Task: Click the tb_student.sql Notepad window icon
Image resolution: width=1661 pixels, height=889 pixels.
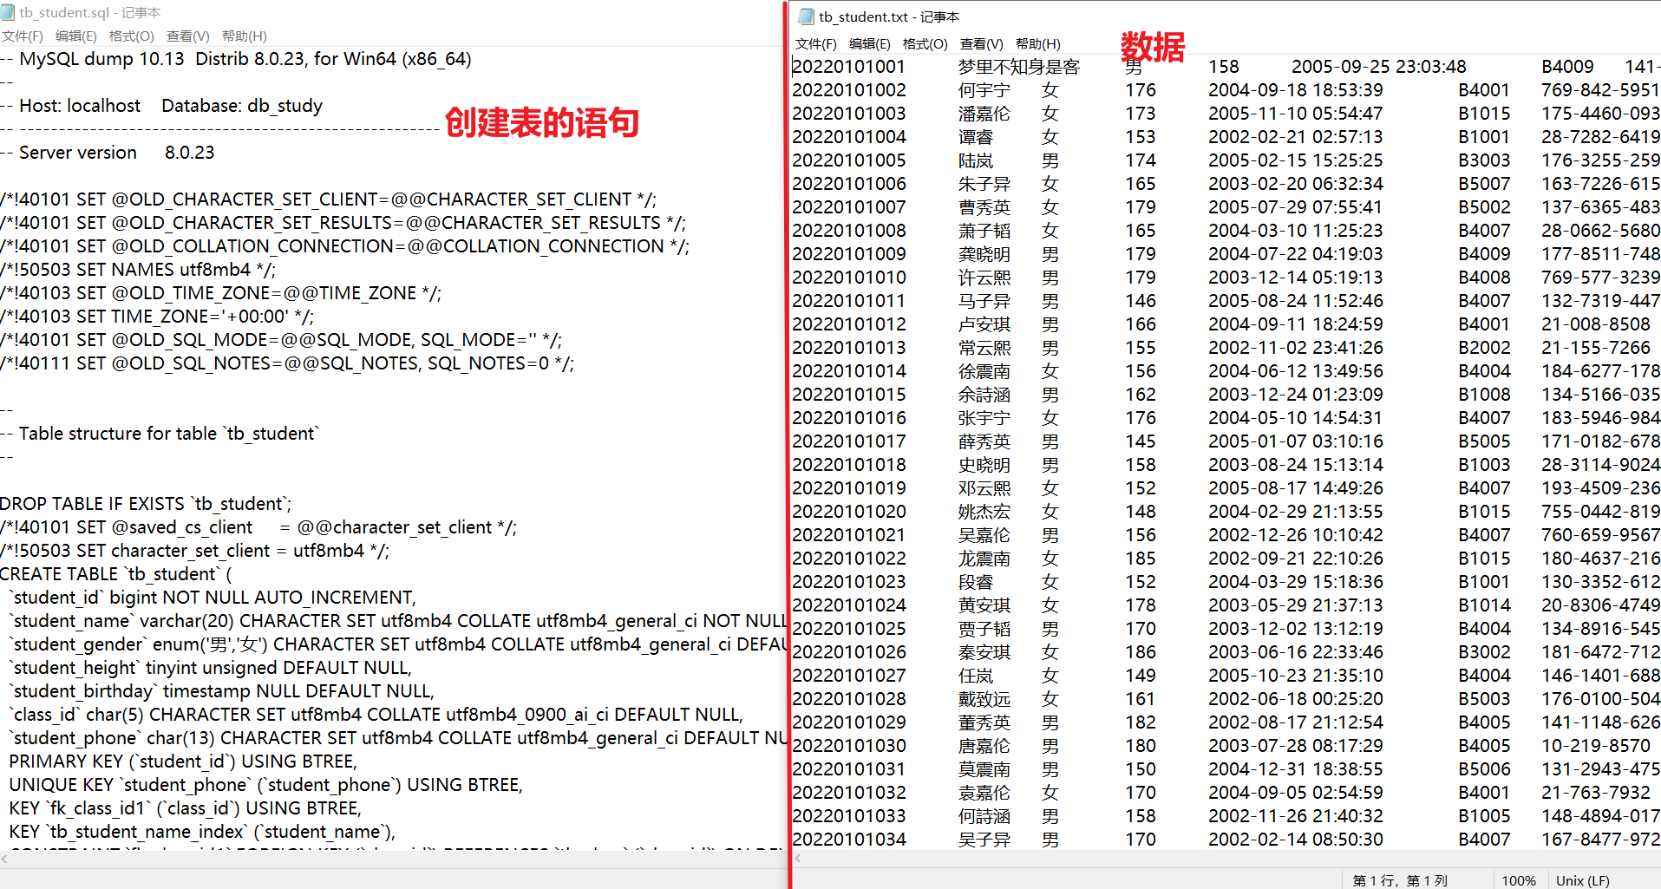Action: point(8,12)
